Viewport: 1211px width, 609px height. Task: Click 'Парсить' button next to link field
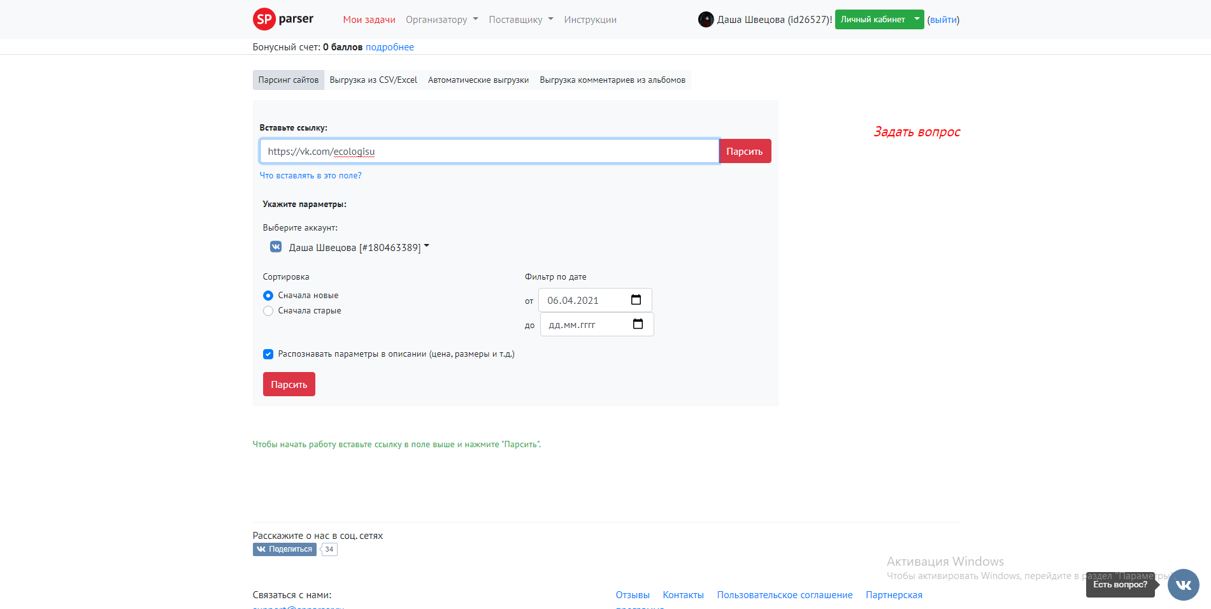[x=745, y=151]
